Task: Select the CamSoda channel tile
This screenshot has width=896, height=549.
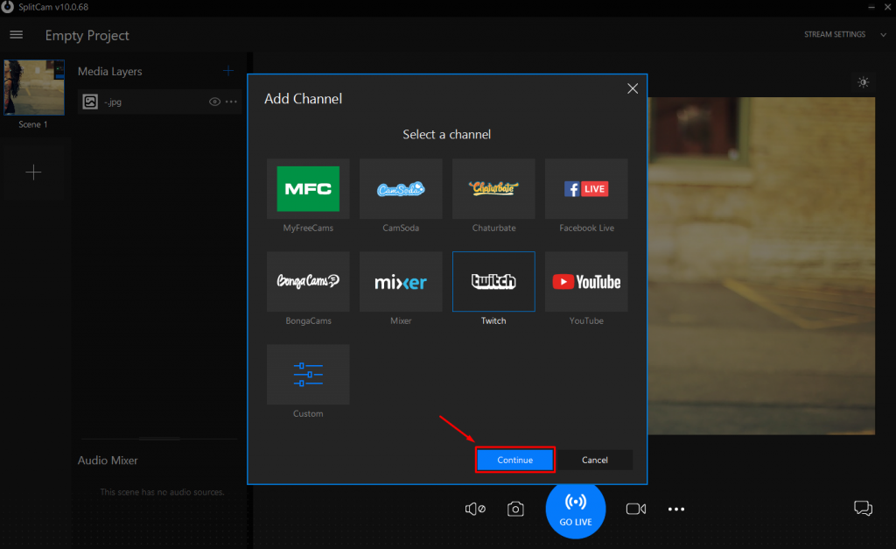Action: click(401, 189)
